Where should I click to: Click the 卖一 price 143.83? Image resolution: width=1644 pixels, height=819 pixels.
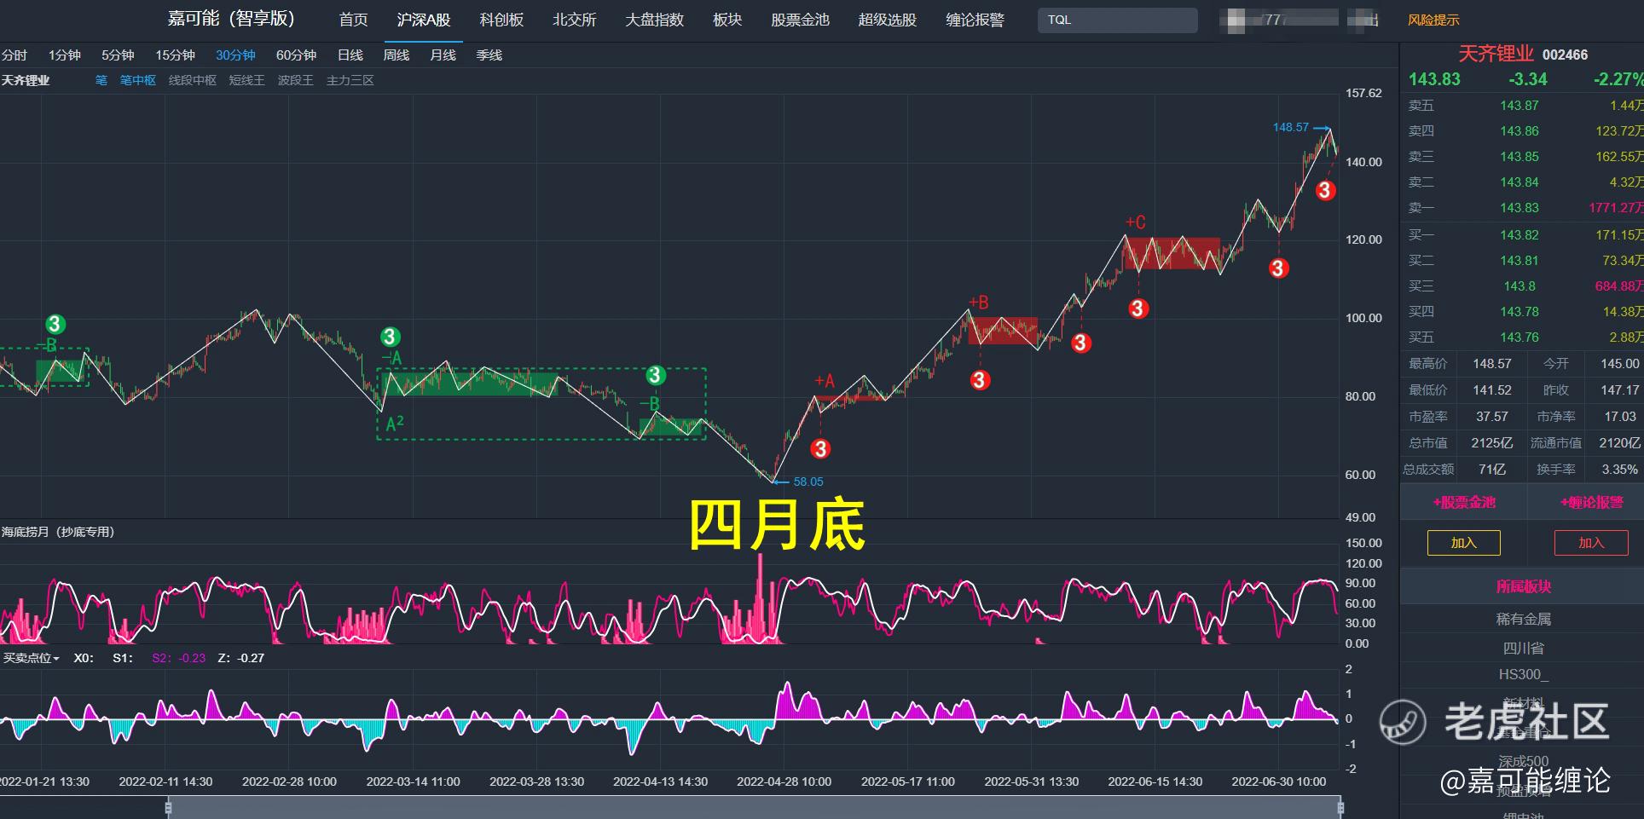coord(1520,208)
